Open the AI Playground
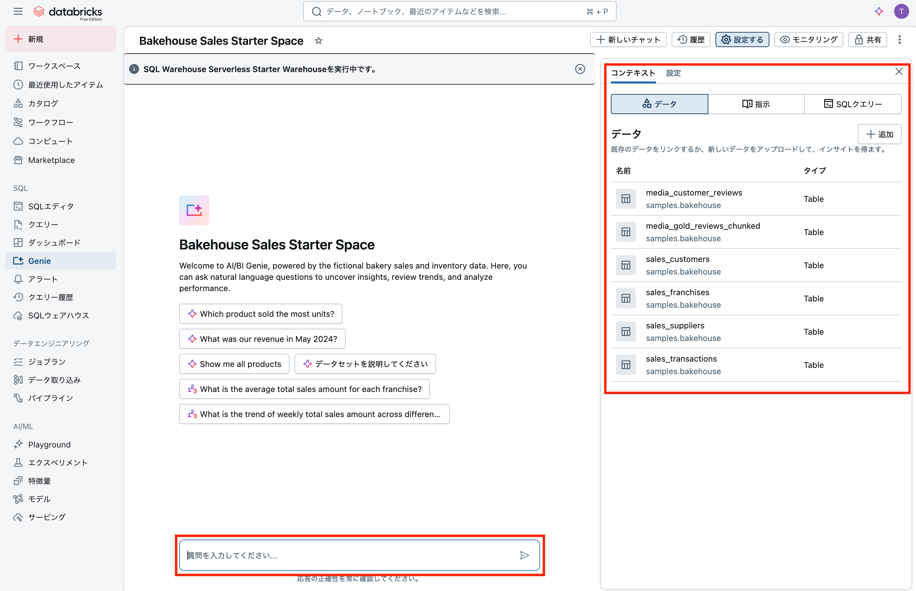The image size is (916, 591). (60, 444)
